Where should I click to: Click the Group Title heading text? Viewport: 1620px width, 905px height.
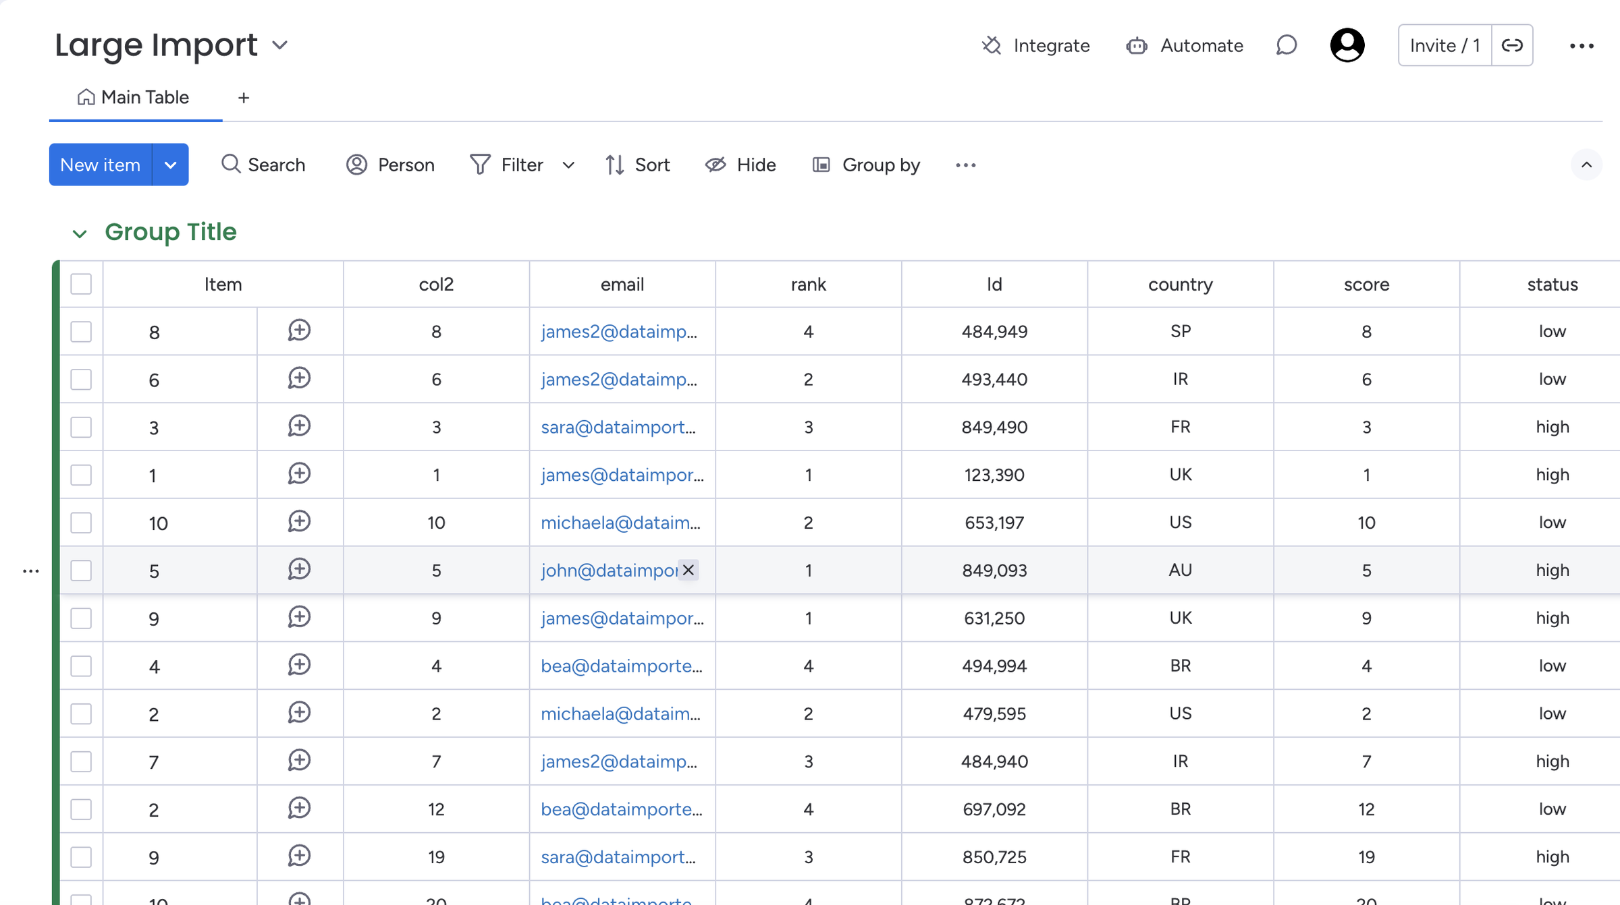click(x=171, y=232)
